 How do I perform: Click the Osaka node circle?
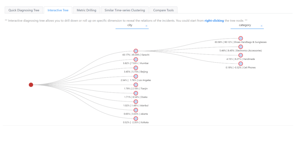136,93
